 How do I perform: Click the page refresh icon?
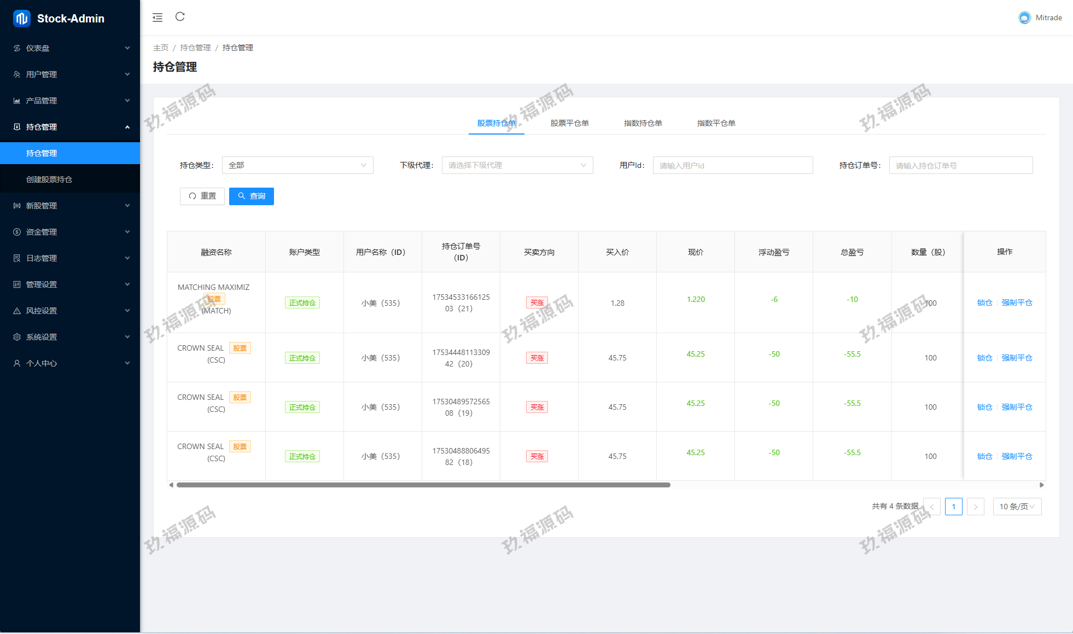[x=180, y=17]
